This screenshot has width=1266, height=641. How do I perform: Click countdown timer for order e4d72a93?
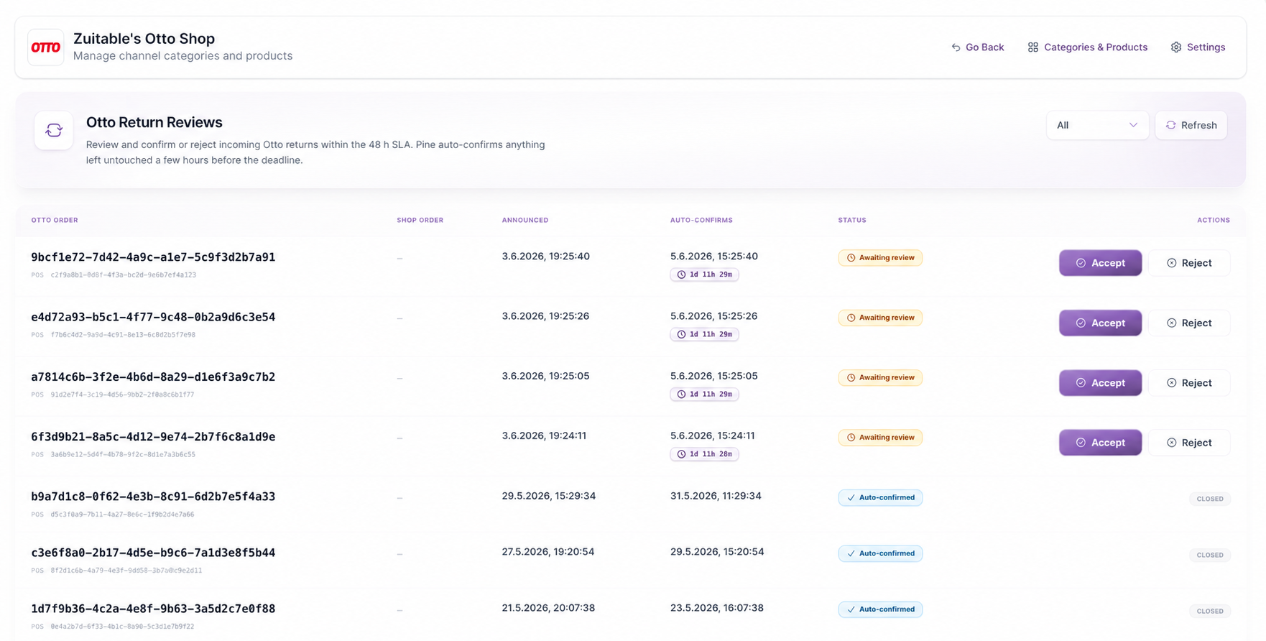(704, 334)
